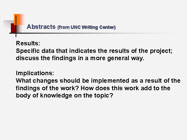Screen dimensions: 187x140
Task: Click the word 'implemented' in the Implications text
Action: click(110, 81)
